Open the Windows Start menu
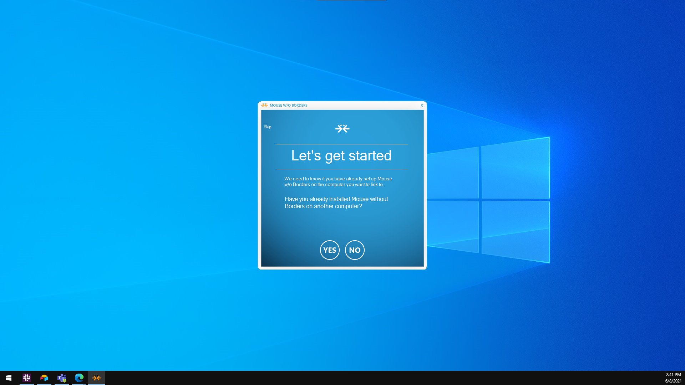Image resolution: width=685 pixels, height=385 pixels. point(9,378)
